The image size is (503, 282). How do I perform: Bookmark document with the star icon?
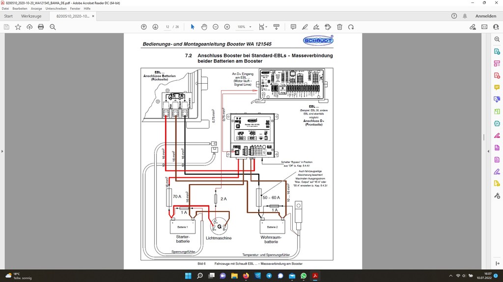click(18, 27)
